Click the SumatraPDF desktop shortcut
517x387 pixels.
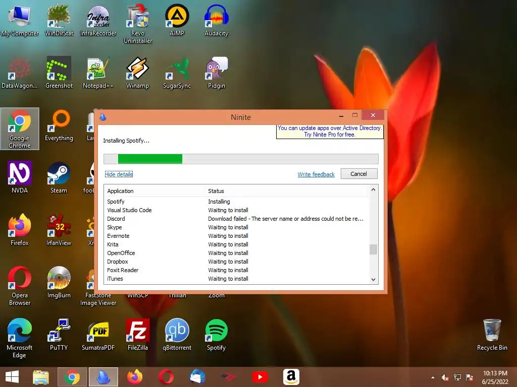98,335
